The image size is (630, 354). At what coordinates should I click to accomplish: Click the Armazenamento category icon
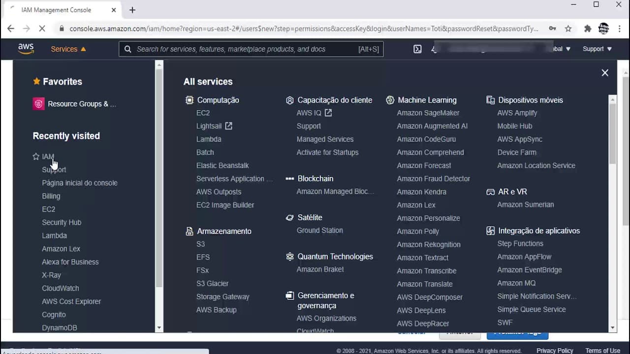pos(189,231)
